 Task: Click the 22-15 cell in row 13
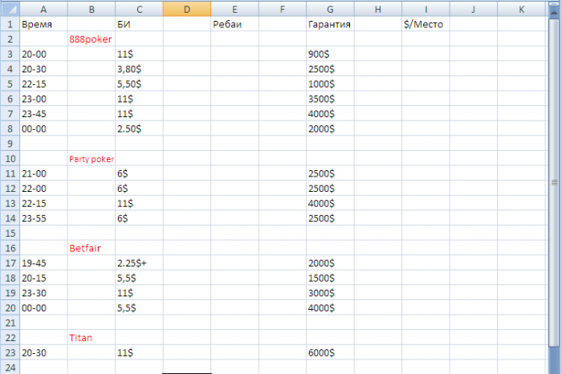point(43,203)
